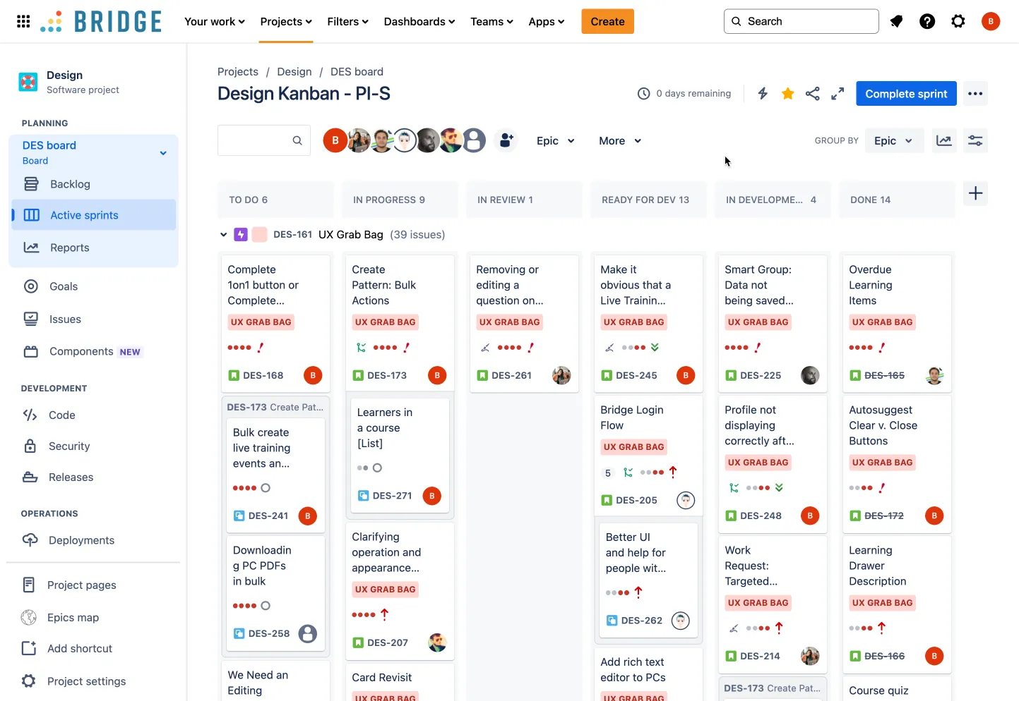Click the orange Create button
Screen dimensions: 1019x701
(x=608, y=21)
